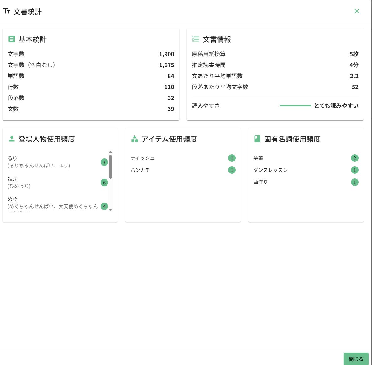
Task: Click the text-size icon beside 文書統計 title
Action: pyautogui.click(x=7, y=12)
